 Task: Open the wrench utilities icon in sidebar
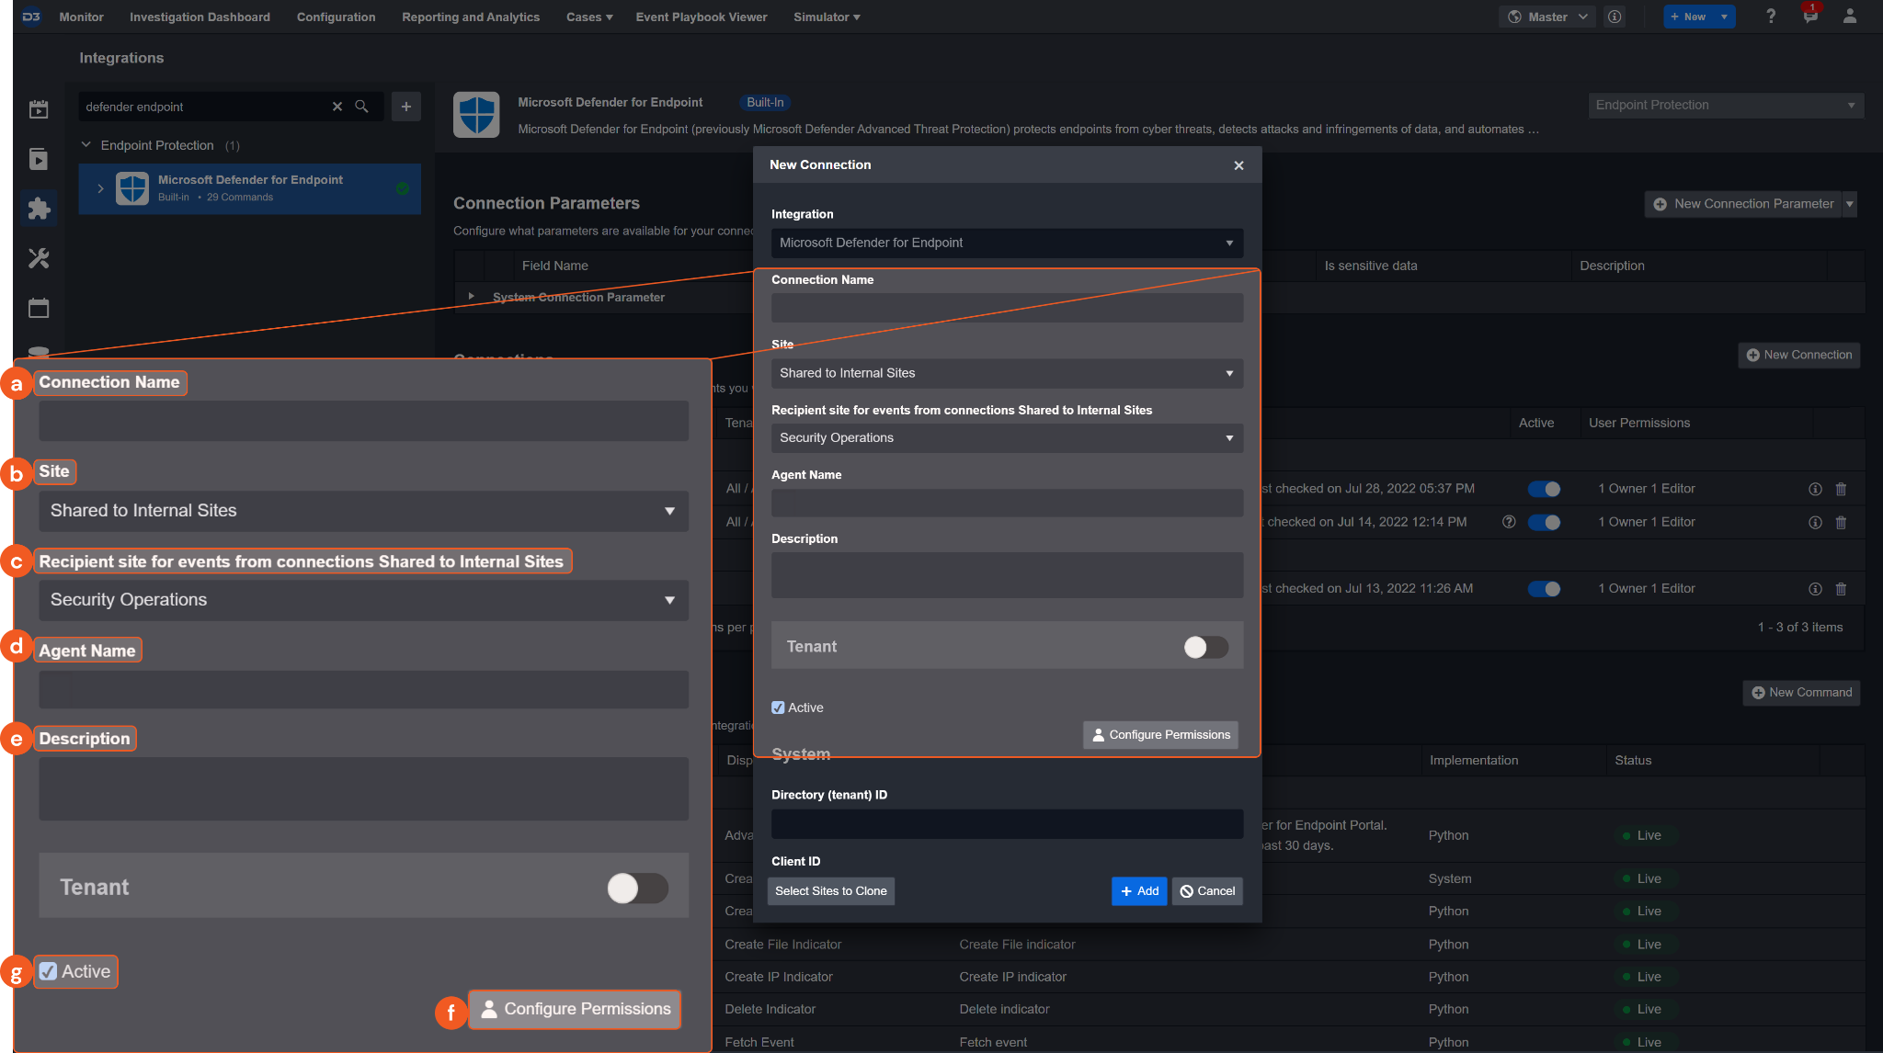click(39, 258)
